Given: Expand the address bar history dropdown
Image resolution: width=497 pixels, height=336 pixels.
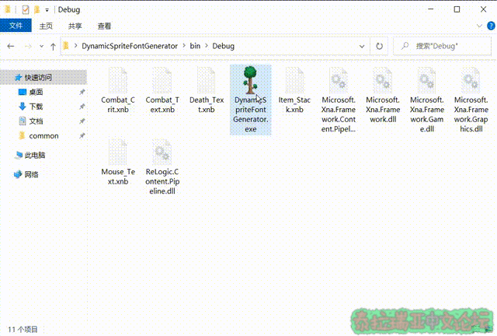Looking at the screenshot, I should click(362, 47).
